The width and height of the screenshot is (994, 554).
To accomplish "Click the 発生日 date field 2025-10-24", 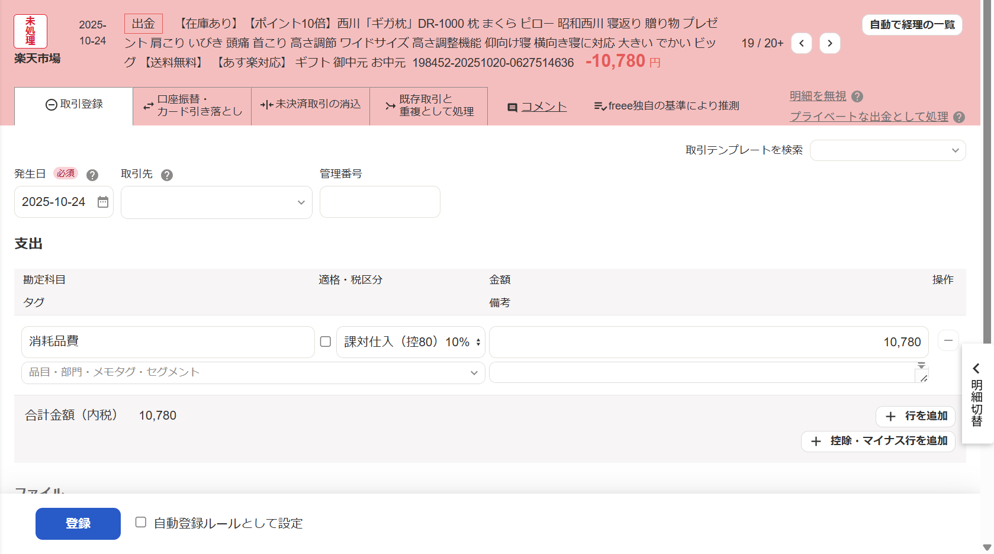I will click(64, 202).
